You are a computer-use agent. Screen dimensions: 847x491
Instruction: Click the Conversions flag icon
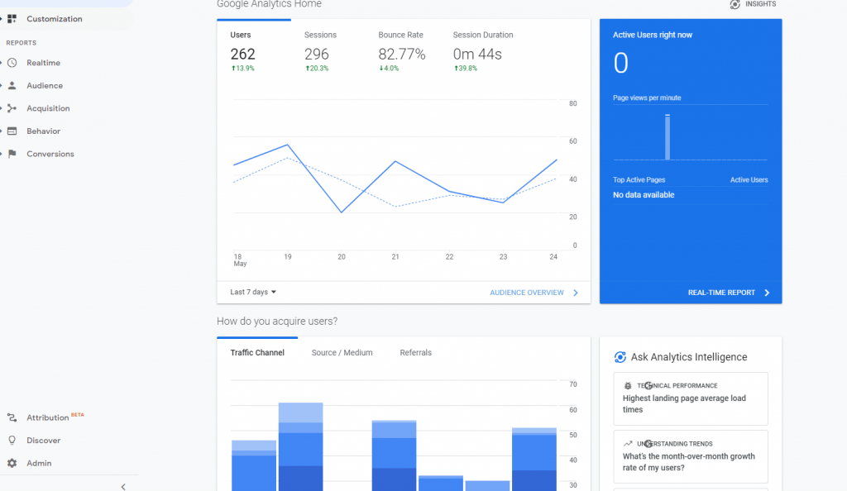click(12, 154)
